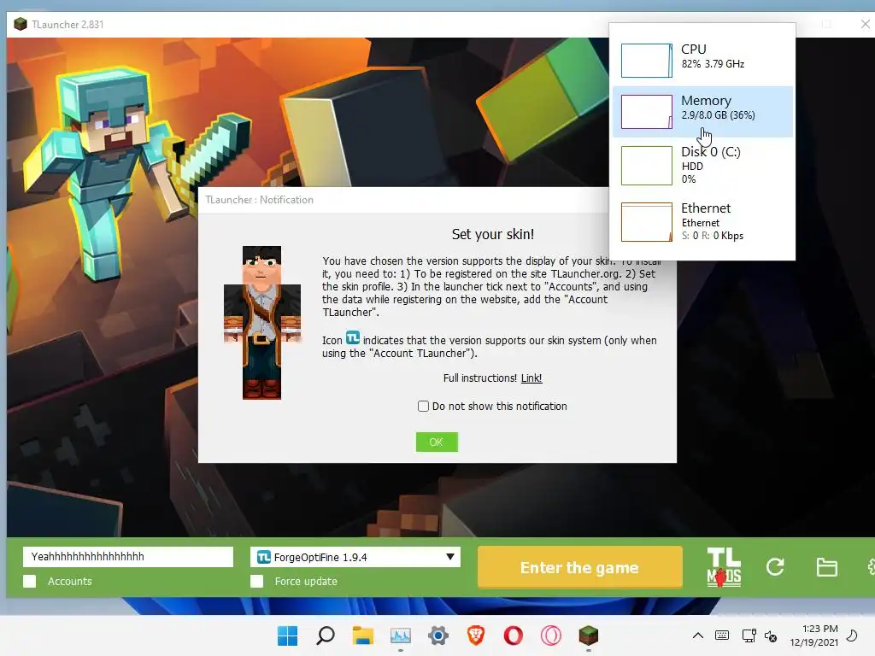Click the Memory usage graph thumbnail
This screenshot has width=875, height=656.
coord(647,112)
